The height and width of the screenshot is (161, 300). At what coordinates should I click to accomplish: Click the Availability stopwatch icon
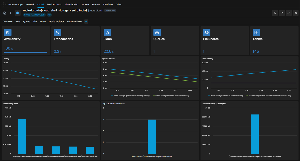tap(8, 33)
